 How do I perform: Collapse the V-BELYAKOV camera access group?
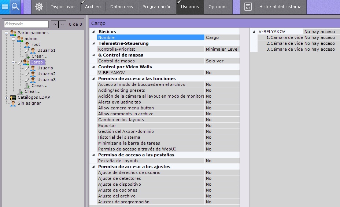[x=254, y=32]
